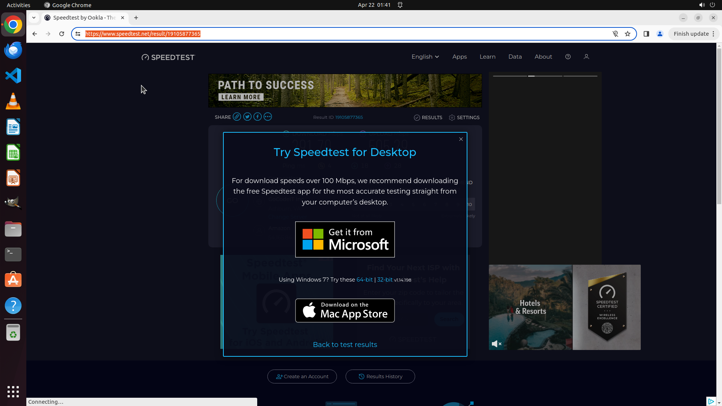This screenshot has width=722, height=406.
Task: Open the Apps menu item
Action: [x=459, y=57]
